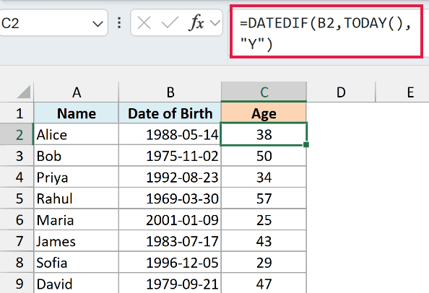Select row 8 header
The image size is (429, 293).
[17, 262]
